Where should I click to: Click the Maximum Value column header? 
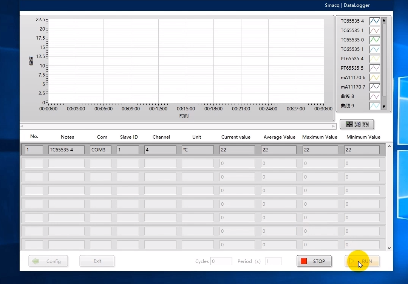point(320,137)
